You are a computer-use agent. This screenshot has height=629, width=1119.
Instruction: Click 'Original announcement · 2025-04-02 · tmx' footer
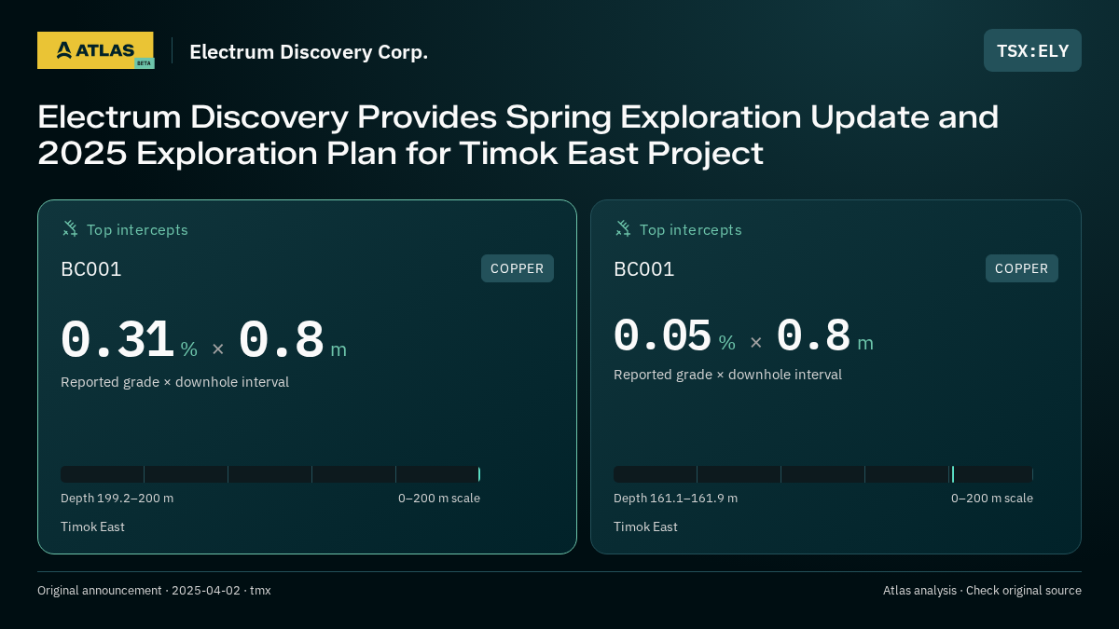click(154, 590)
